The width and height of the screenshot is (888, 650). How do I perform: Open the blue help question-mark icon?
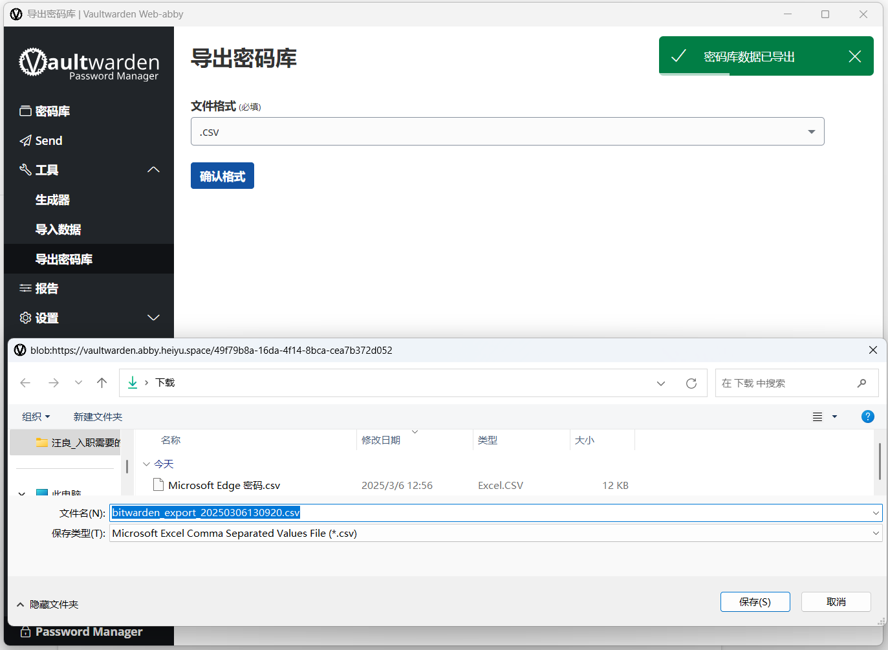pyautogui.click(x=868, y=417)
